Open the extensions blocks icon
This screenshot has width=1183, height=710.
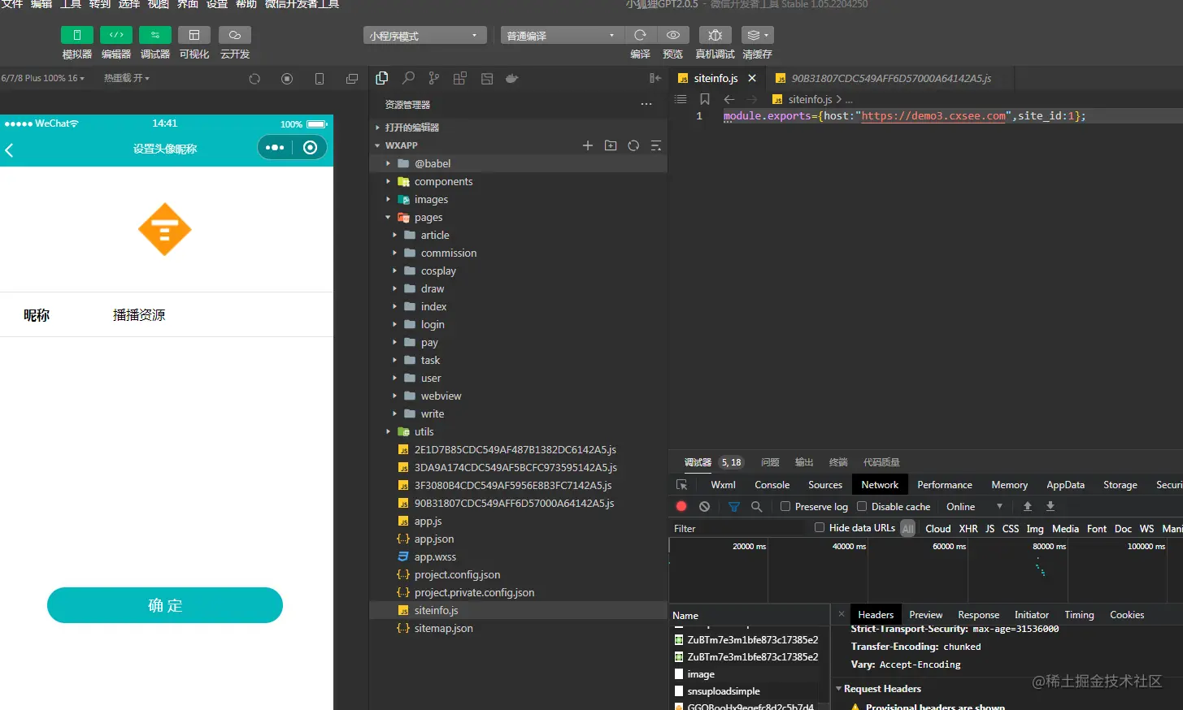[460, 78]
